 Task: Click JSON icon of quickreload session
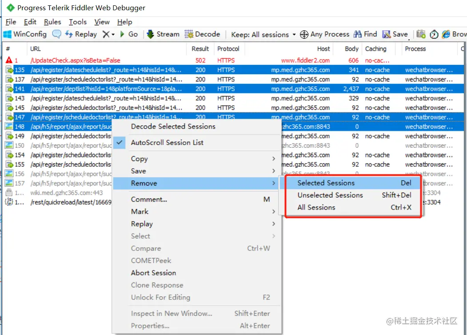pyautogui.click(x=9, y=202)
